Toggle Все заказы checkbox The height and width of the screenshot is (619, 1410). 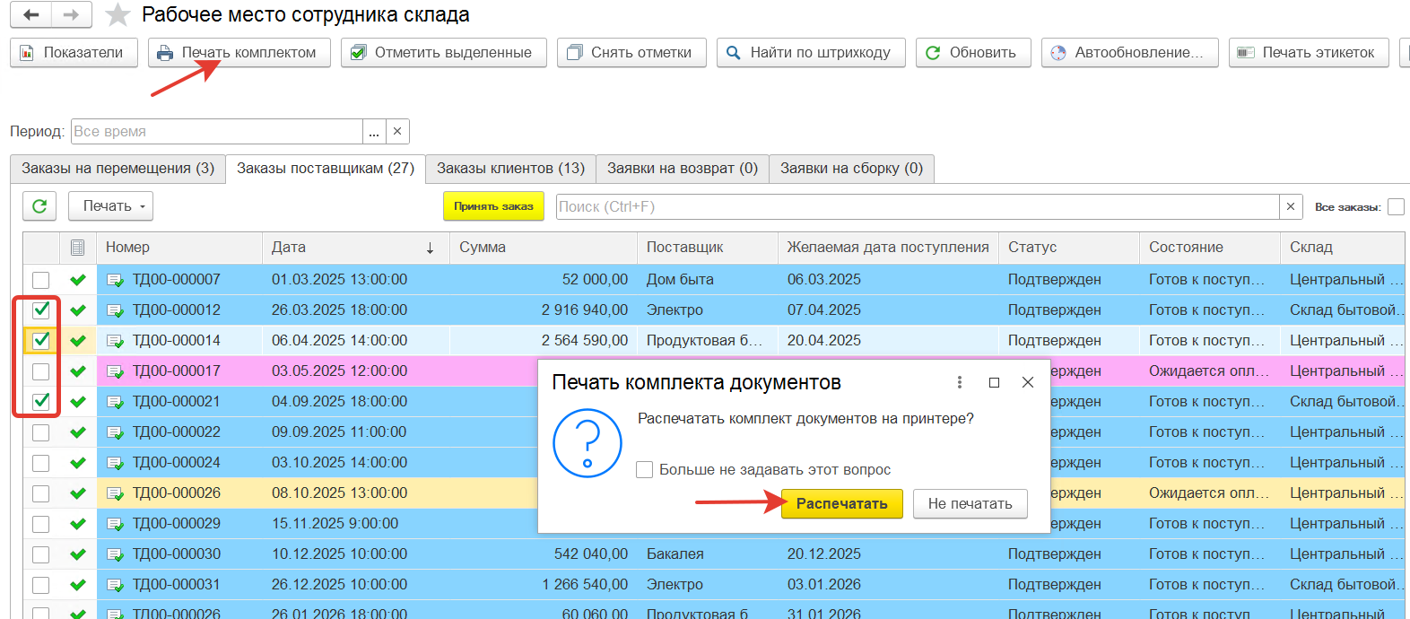[x=1396, y=207]
